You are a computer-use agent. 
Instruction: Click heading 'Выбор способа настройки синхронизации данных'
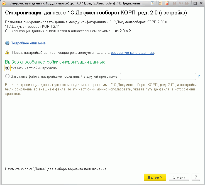[55, 62]
